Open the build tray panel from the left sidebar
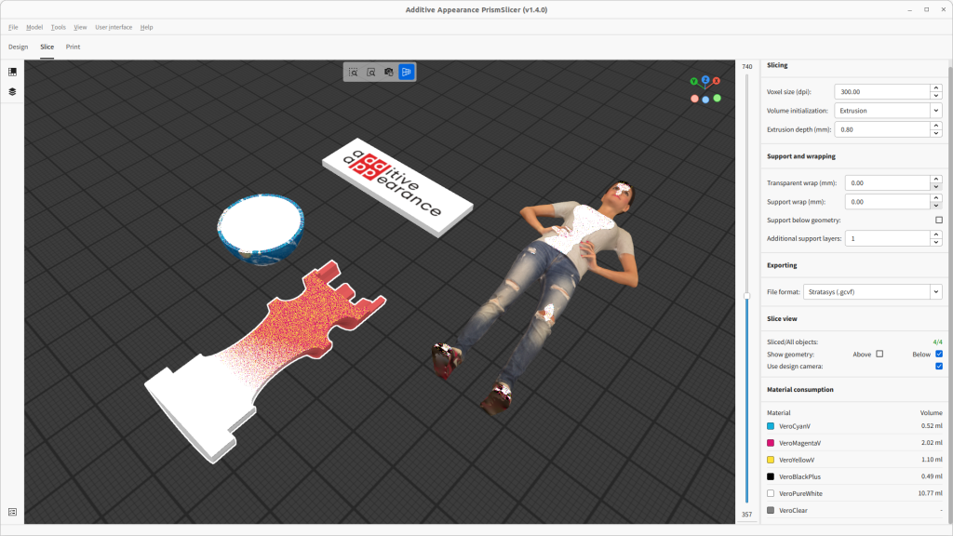The image size is (953, 536). 12,70
